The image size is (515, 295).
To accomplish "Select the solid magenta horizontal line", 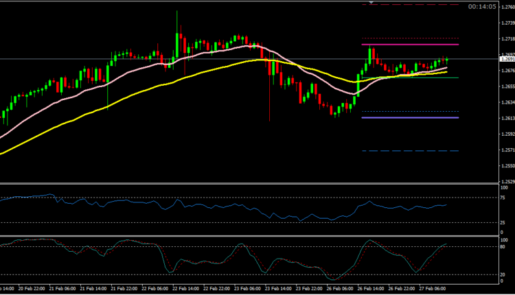I will [x=412, y=45].
